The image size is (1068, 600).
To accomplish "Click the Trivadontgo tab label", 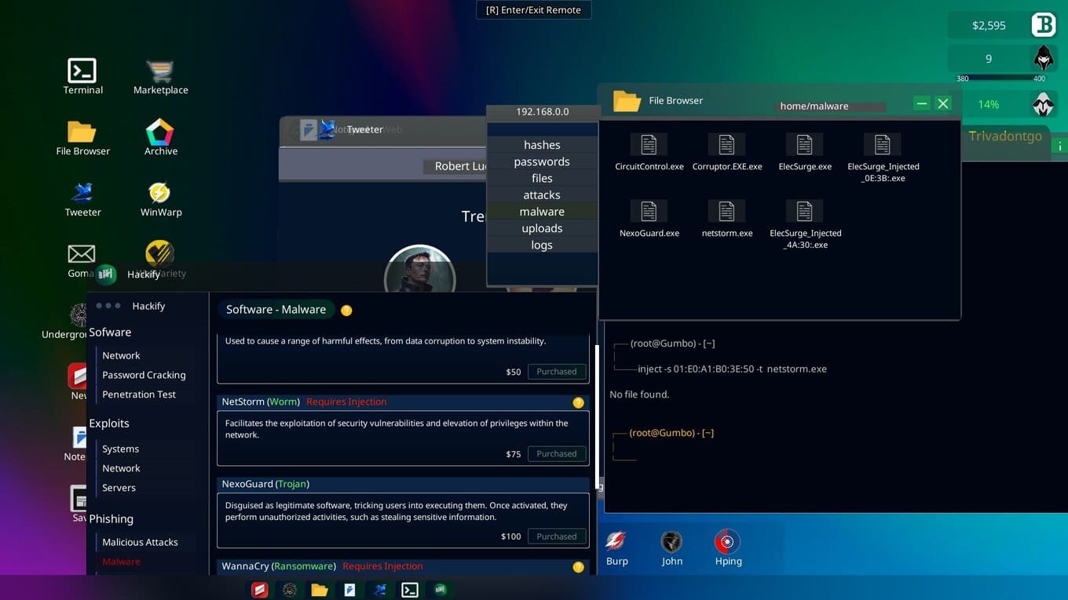I will [x=1005, y=136].
